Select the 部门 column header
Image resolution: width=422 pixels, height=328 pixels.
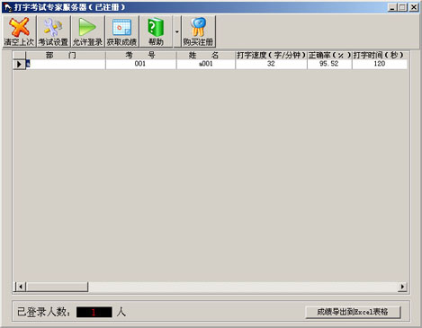[66, 55]
